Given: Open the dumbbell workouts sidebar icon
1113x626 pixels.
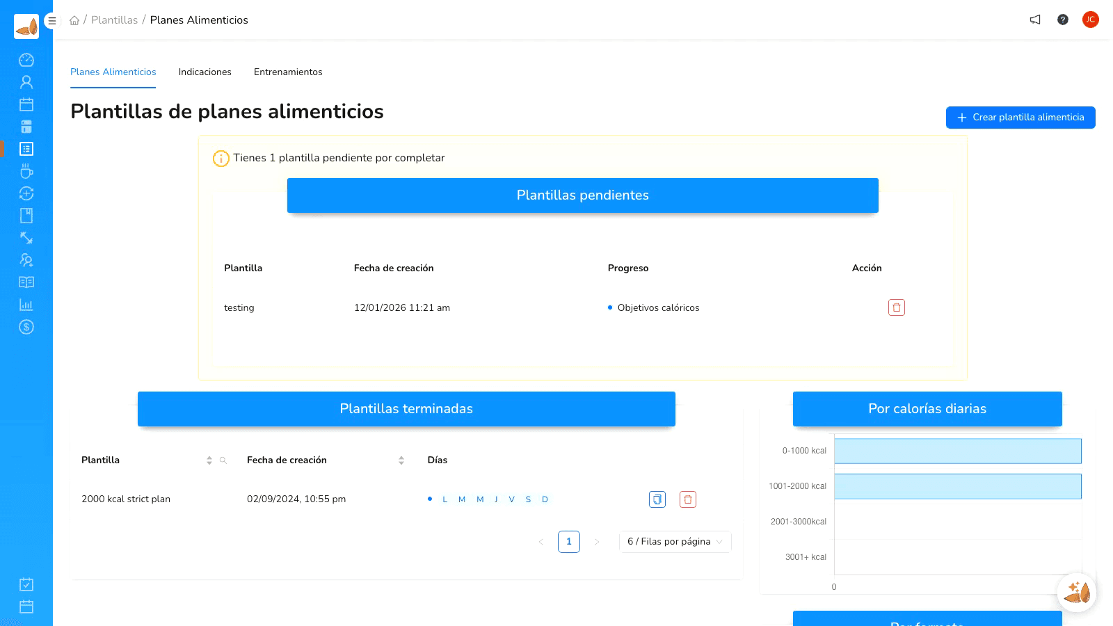Looking at the screenshot, I should coord(26,238).
